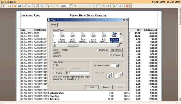Expand the export icon dropdown arrow

[x=116, y=6]
